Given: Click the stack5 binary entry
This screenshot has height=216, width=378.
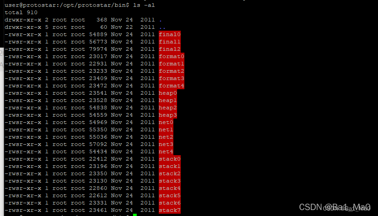Looking at the screenshot, I should pos(169,195).
